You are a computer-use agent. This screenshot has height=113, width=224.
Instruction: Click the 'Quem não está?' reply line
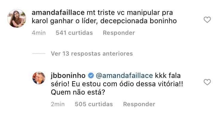click(78, 92)
